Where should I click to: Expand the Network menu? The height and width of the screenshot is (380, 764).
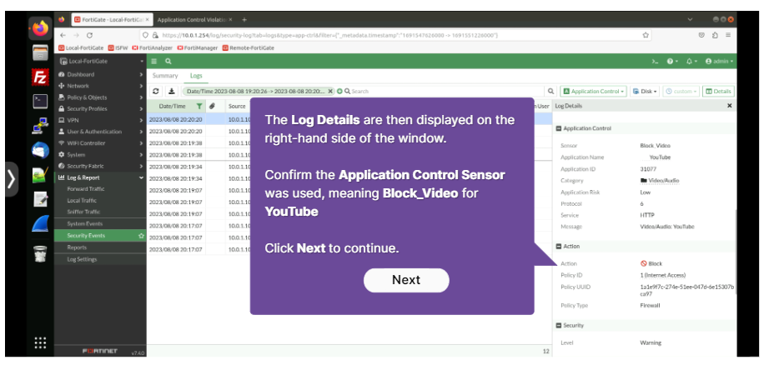[100, 86]
